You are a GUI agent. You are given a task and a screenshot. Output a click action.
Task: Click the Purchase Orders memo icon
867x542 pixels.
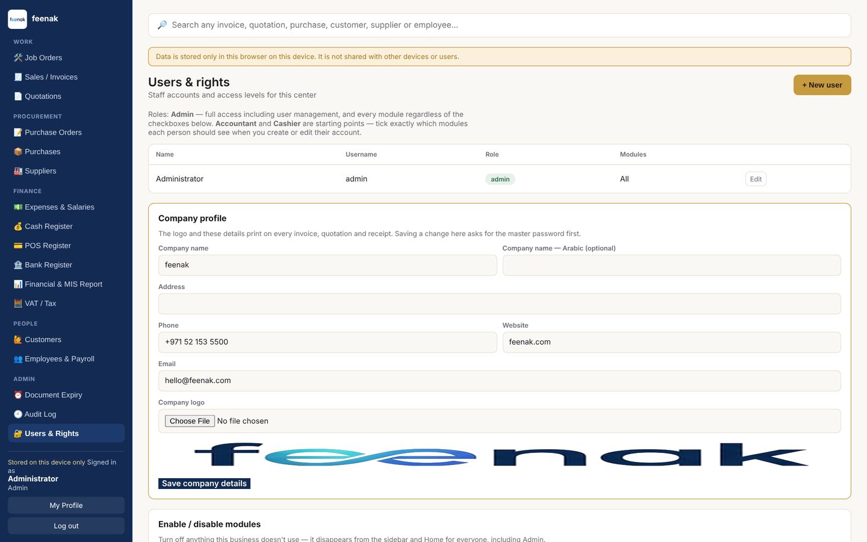[x=18, y=132]
